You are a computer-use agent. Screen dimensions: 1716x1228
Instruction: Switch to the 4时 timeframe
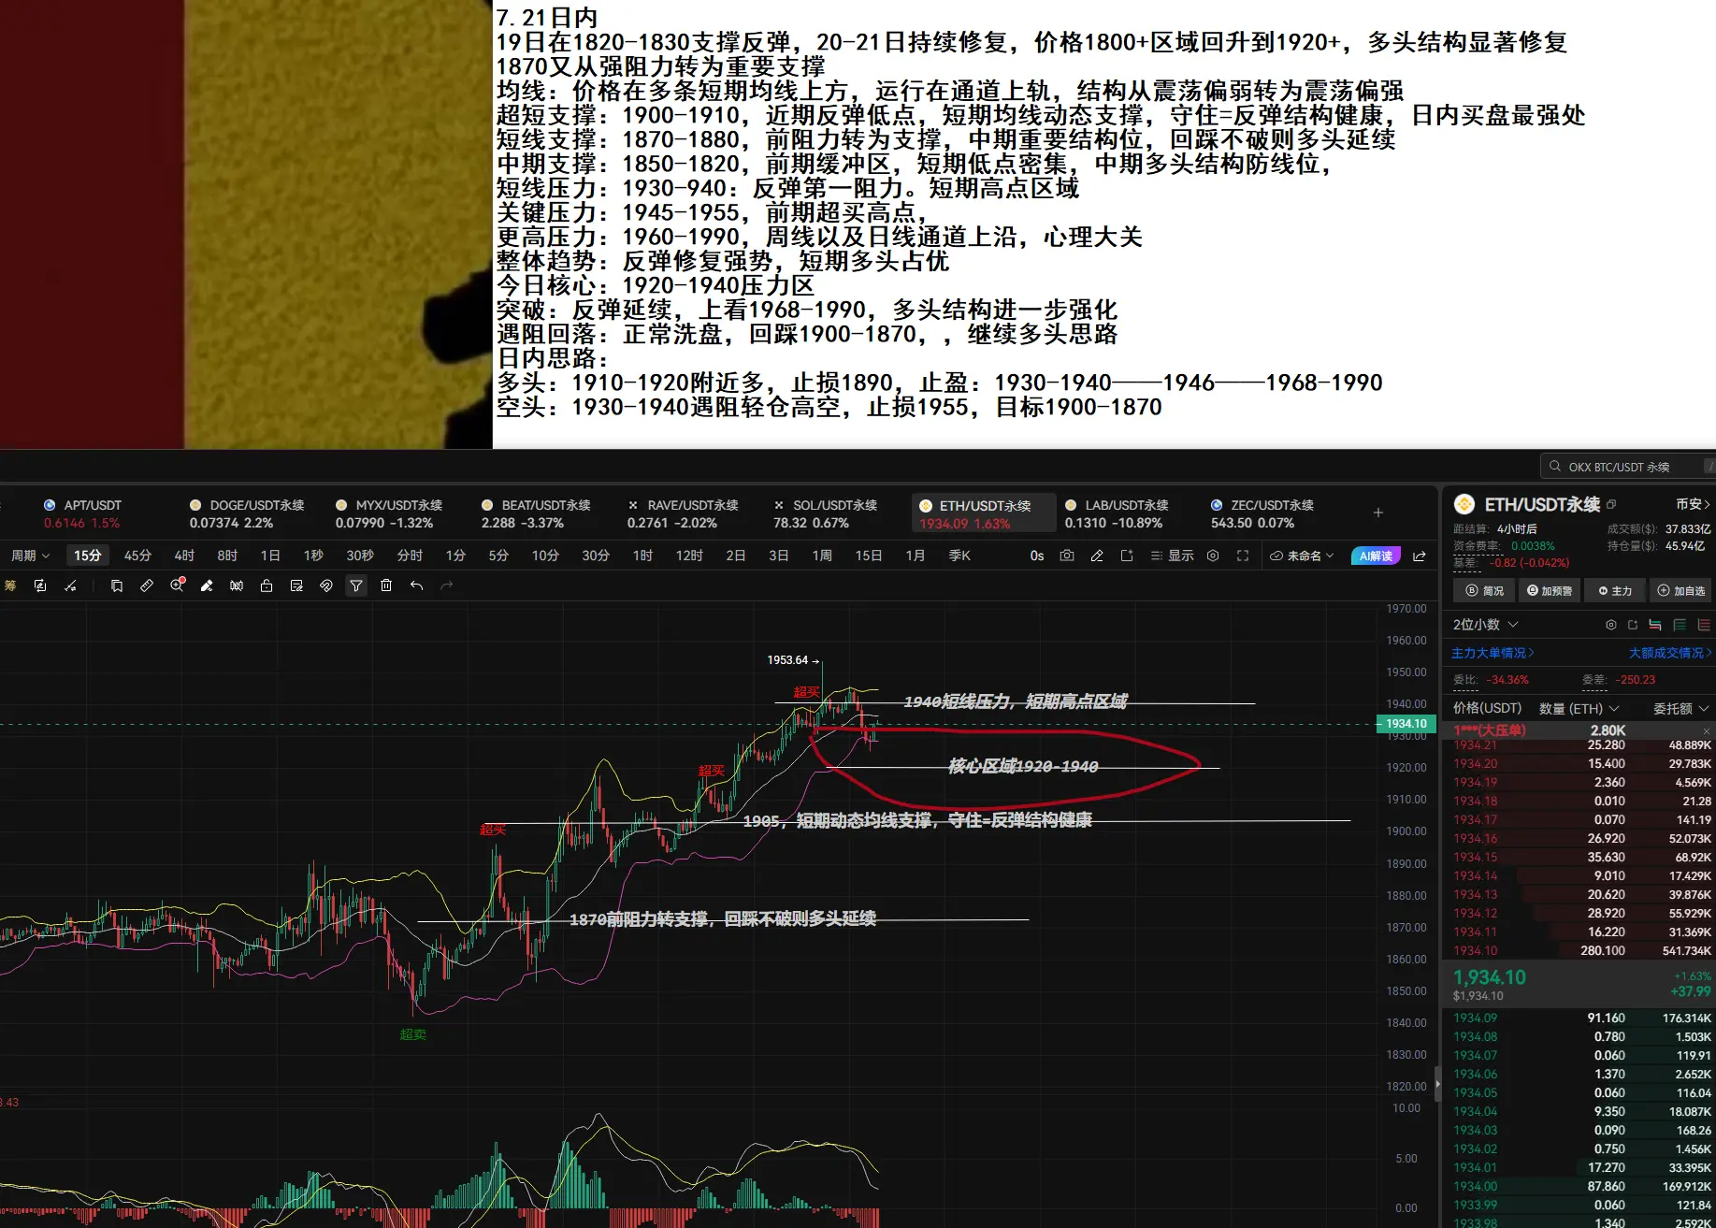point(184,556)
